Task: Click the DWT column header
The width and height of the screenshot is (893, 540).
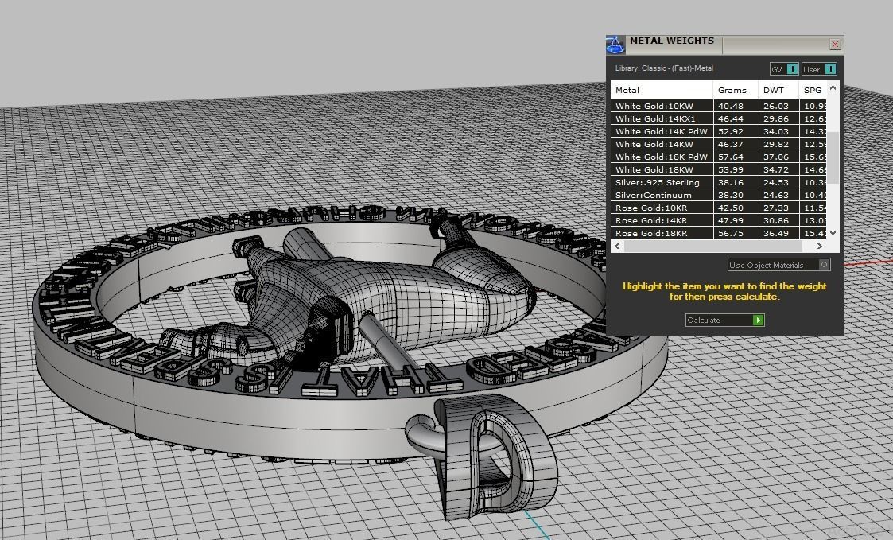Action: 778,90
